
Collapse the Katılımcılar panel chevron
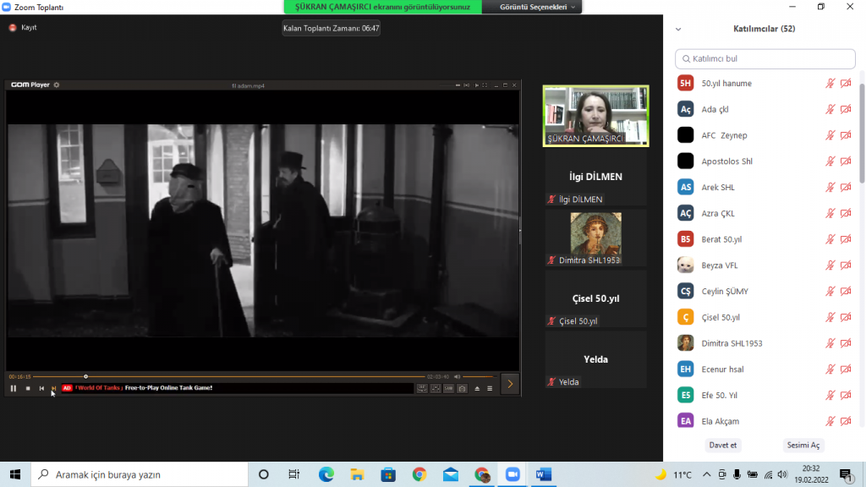(x=678, y=29)
